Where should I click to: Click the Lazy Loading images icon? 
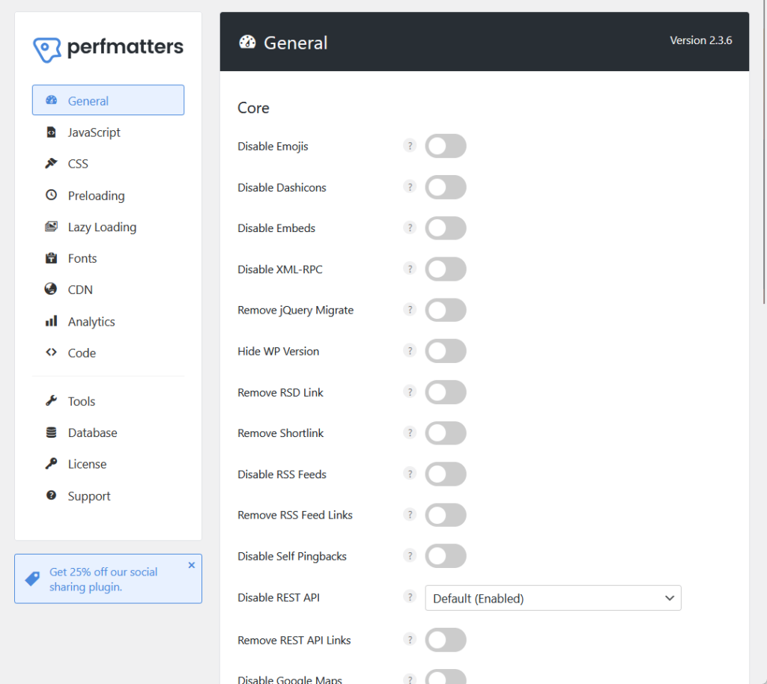52,226
